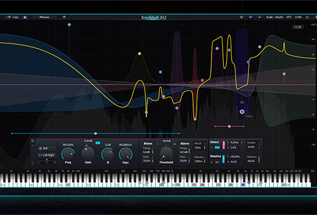The height and width of the screenshot is (215, 317).
Task: Open the 2x oversampling option
Action: pos(308,17)
